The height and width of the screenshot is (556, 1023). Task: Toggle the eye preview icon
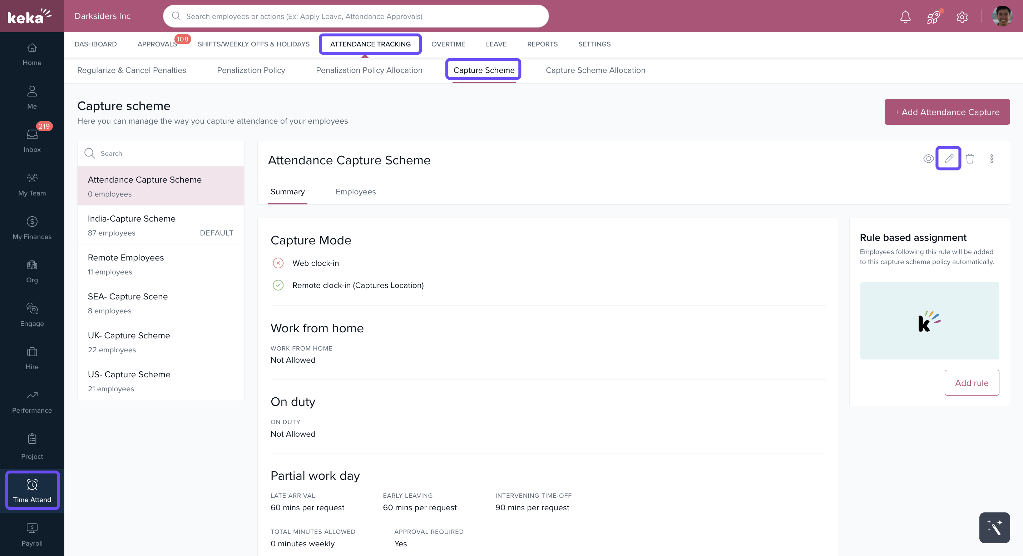(928, 159)
